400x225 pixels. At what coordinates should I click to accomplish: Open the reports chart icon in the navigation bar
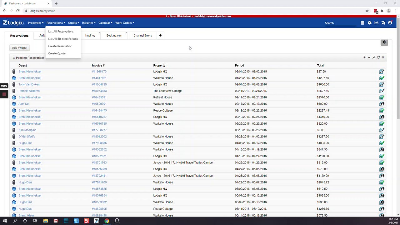click(377, 23)
